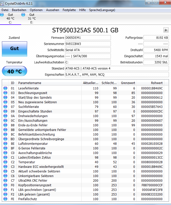Click the status icon for Freifallschutz
Screen dimensions: 171x205
pos(5,199)
